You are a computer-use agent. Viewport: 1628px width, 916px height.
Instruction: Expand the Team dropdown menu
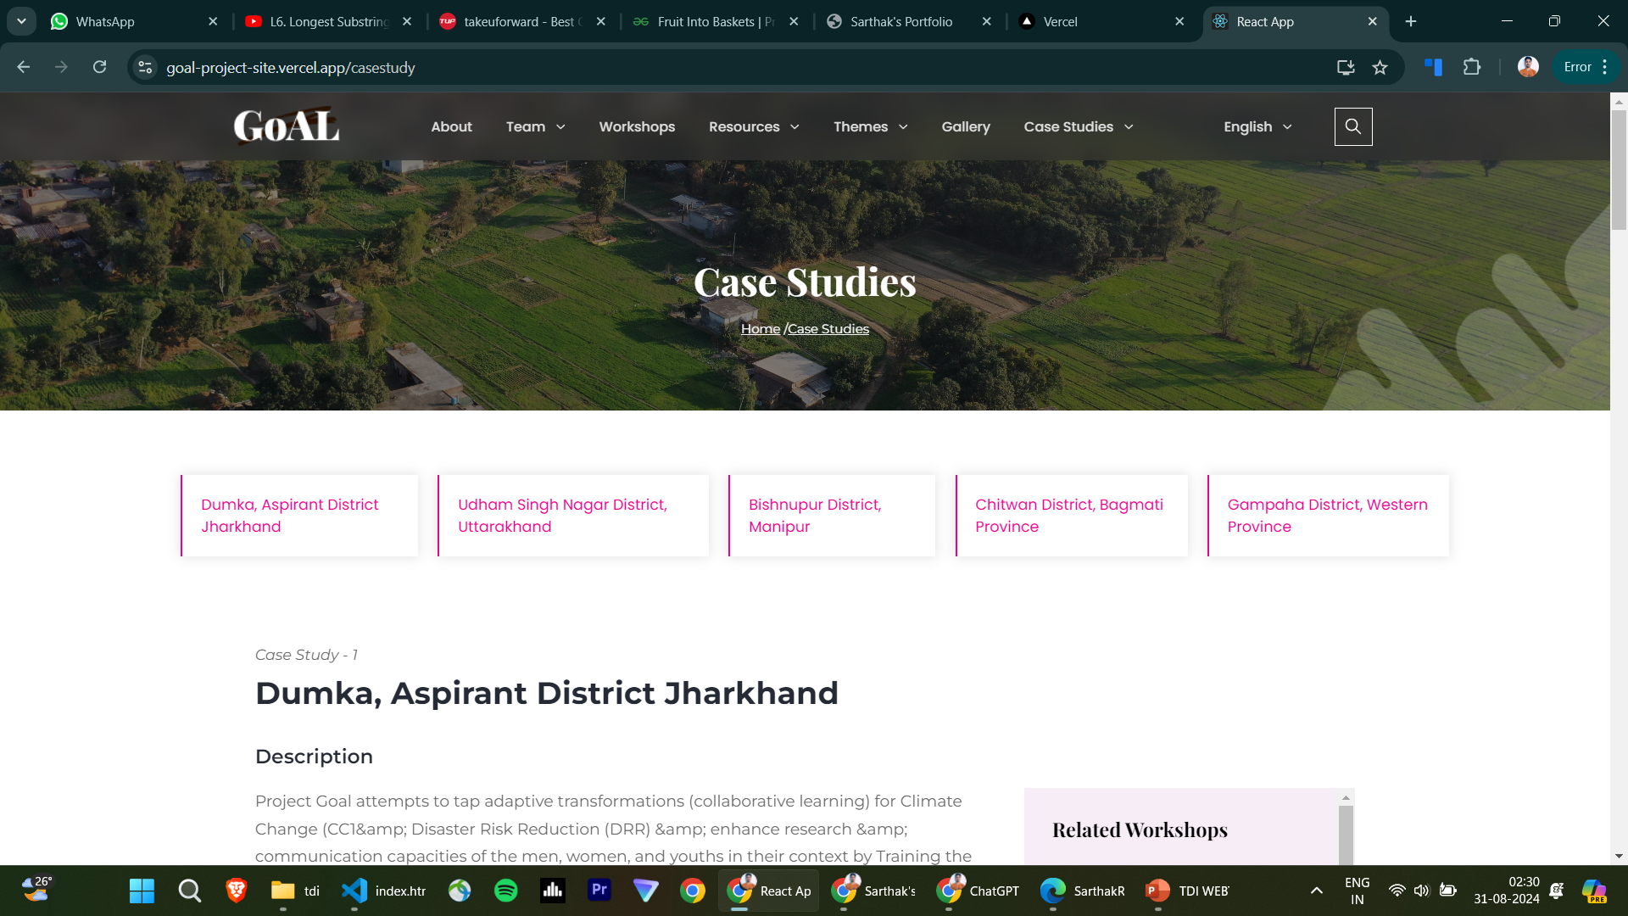pyautogui.click(x=535, y=126)
